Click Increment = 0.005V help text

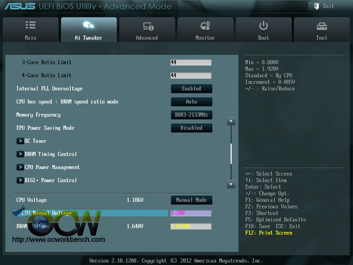(x=270, y=82)
